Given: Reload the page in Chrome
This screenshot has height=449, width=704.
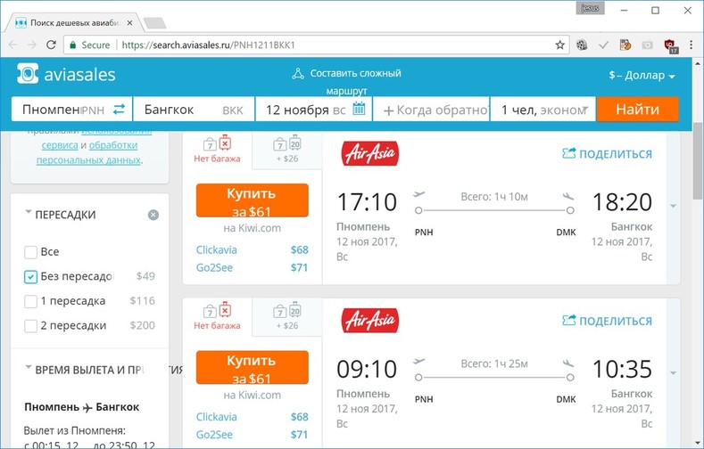Looking at the screenshot, I should (x=51, y=45).
